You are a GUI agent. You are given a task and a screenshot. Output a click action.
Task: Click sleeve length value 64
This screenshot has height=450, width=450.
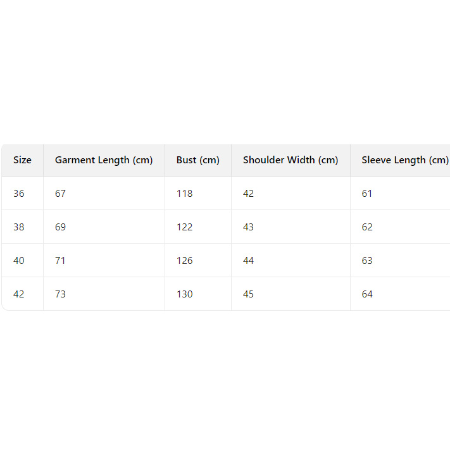click(368, 294)
